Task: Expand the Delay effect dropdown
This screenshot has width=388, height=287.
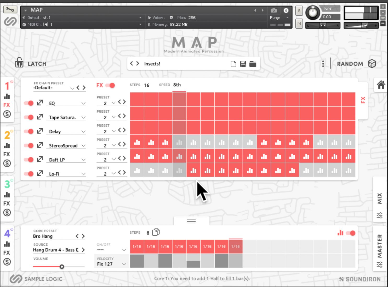Action: click(83, 131)
